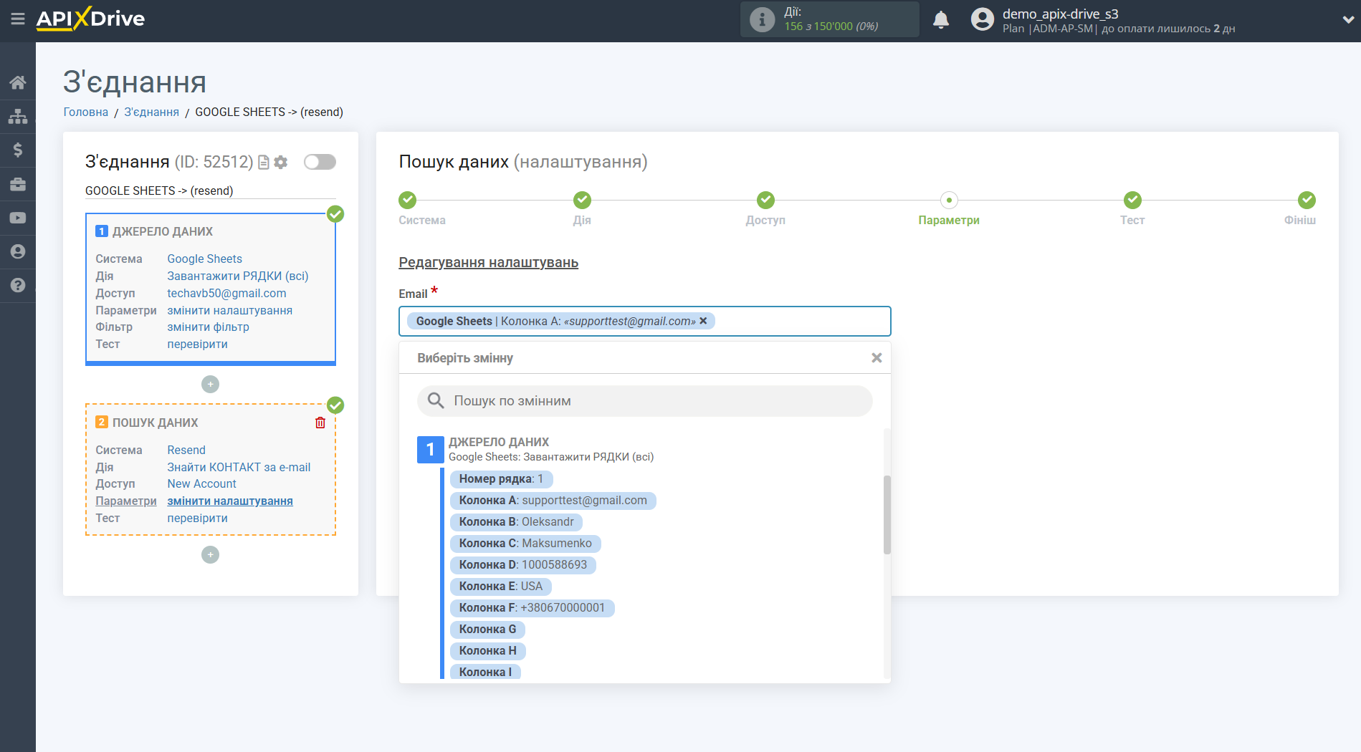Viewport: 1361px width, 752px height.
Task: Add a block below the Пошук даних block
Action: click(210, 555)
